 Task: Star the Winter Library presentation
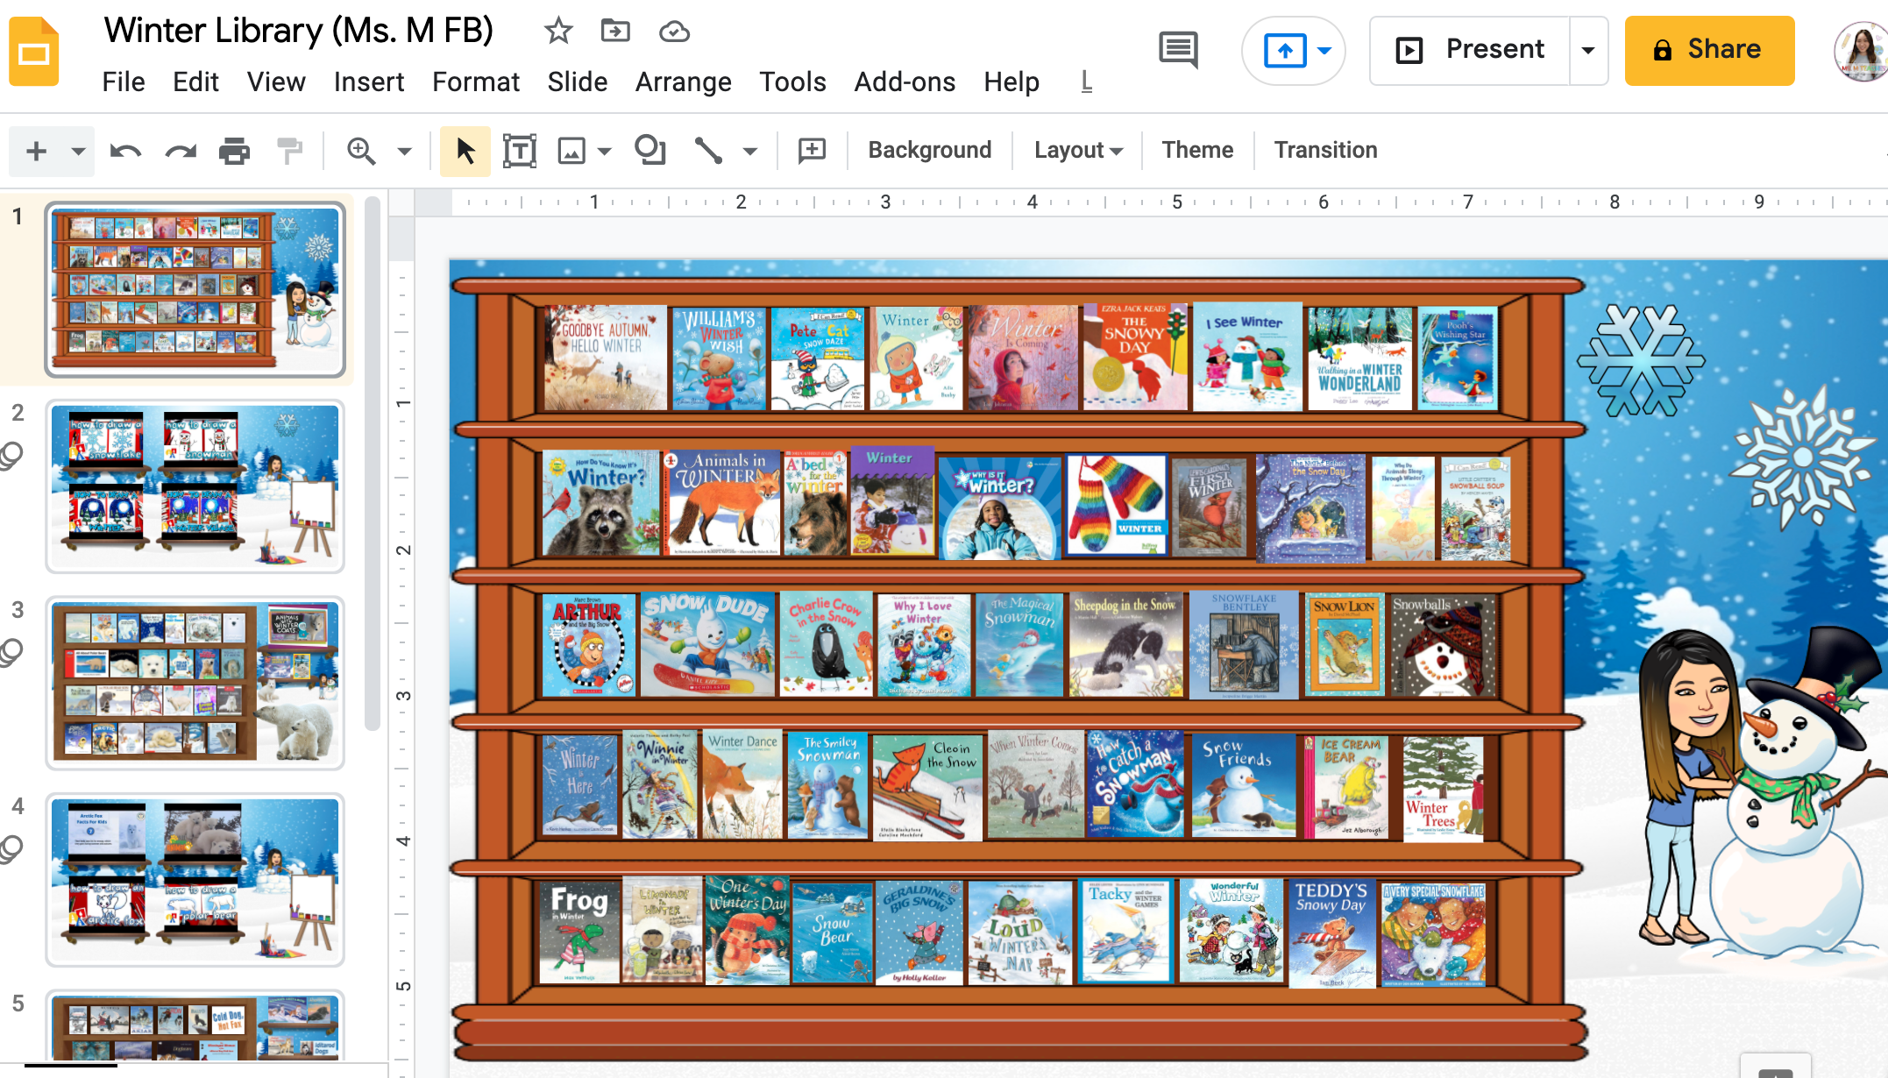pos(558,32)
